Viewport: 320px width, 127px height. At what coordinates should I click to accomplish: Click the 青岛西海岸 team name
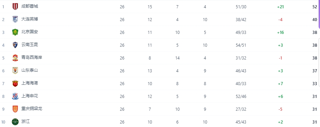click(x=31, y=57)
